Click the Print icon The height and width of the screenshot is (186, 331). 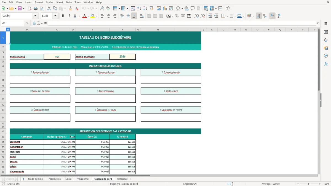coord(36,9)
